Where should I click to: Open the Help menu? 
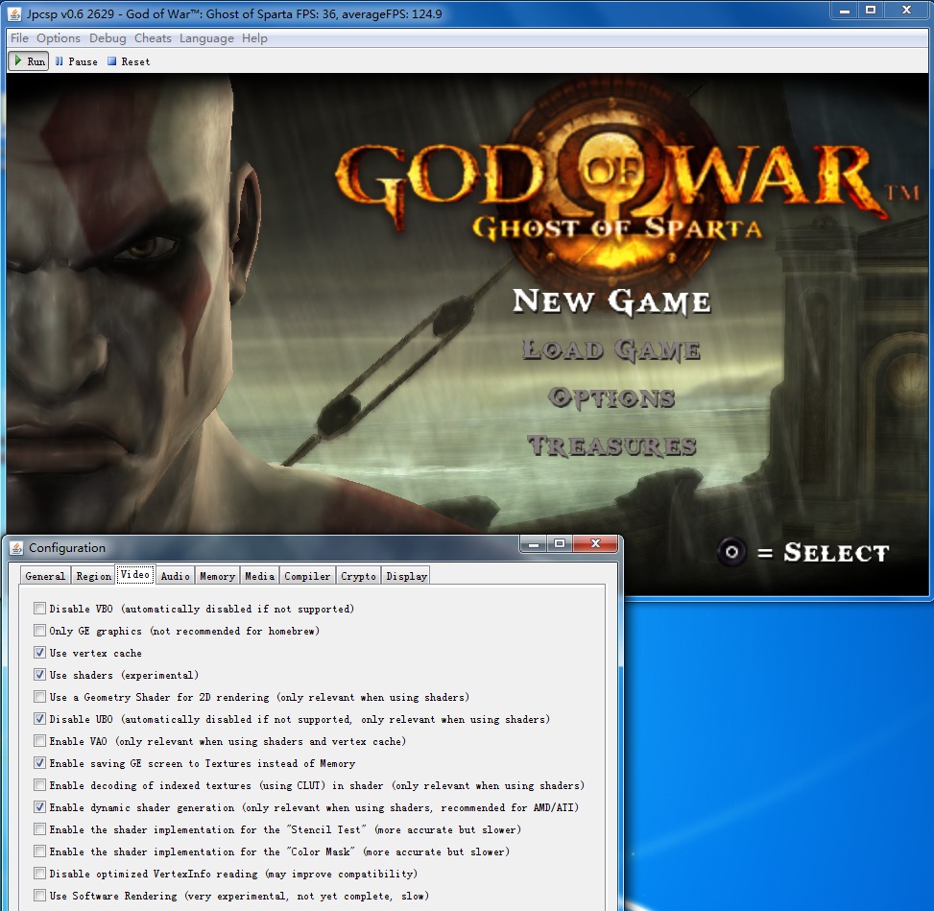[254, 38]
